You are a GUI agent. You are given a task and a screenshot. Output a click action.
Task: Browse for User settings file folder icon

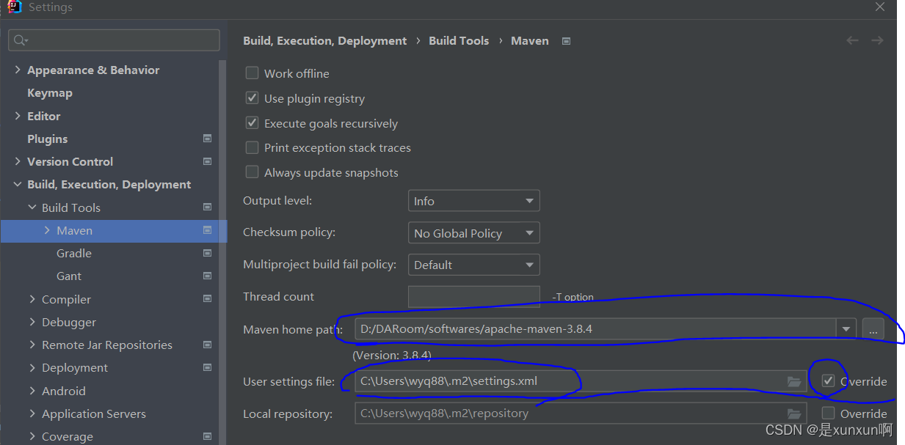click(x=793, y=381)
